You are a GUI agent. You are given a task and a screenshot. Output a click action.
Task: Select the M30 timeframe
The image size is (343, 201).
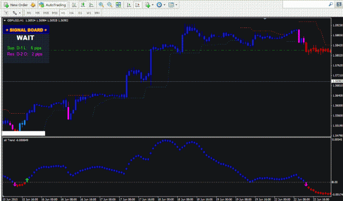[55, 13]
